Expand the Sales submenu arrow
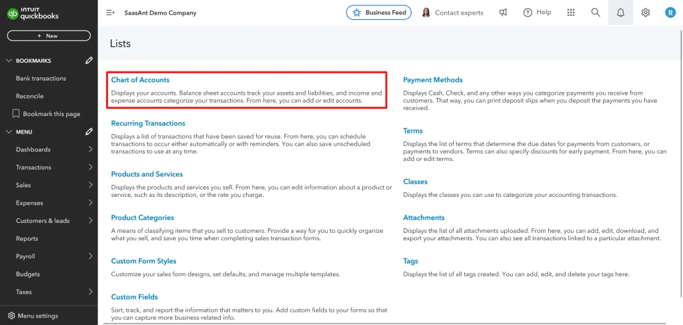The image size is (683, 325). point(90,185)
